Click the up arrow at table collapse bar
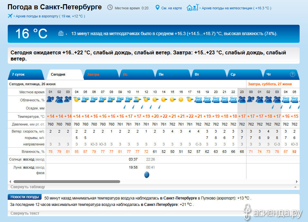The height and width of the screenshot is (222, 308). [295, 187]
